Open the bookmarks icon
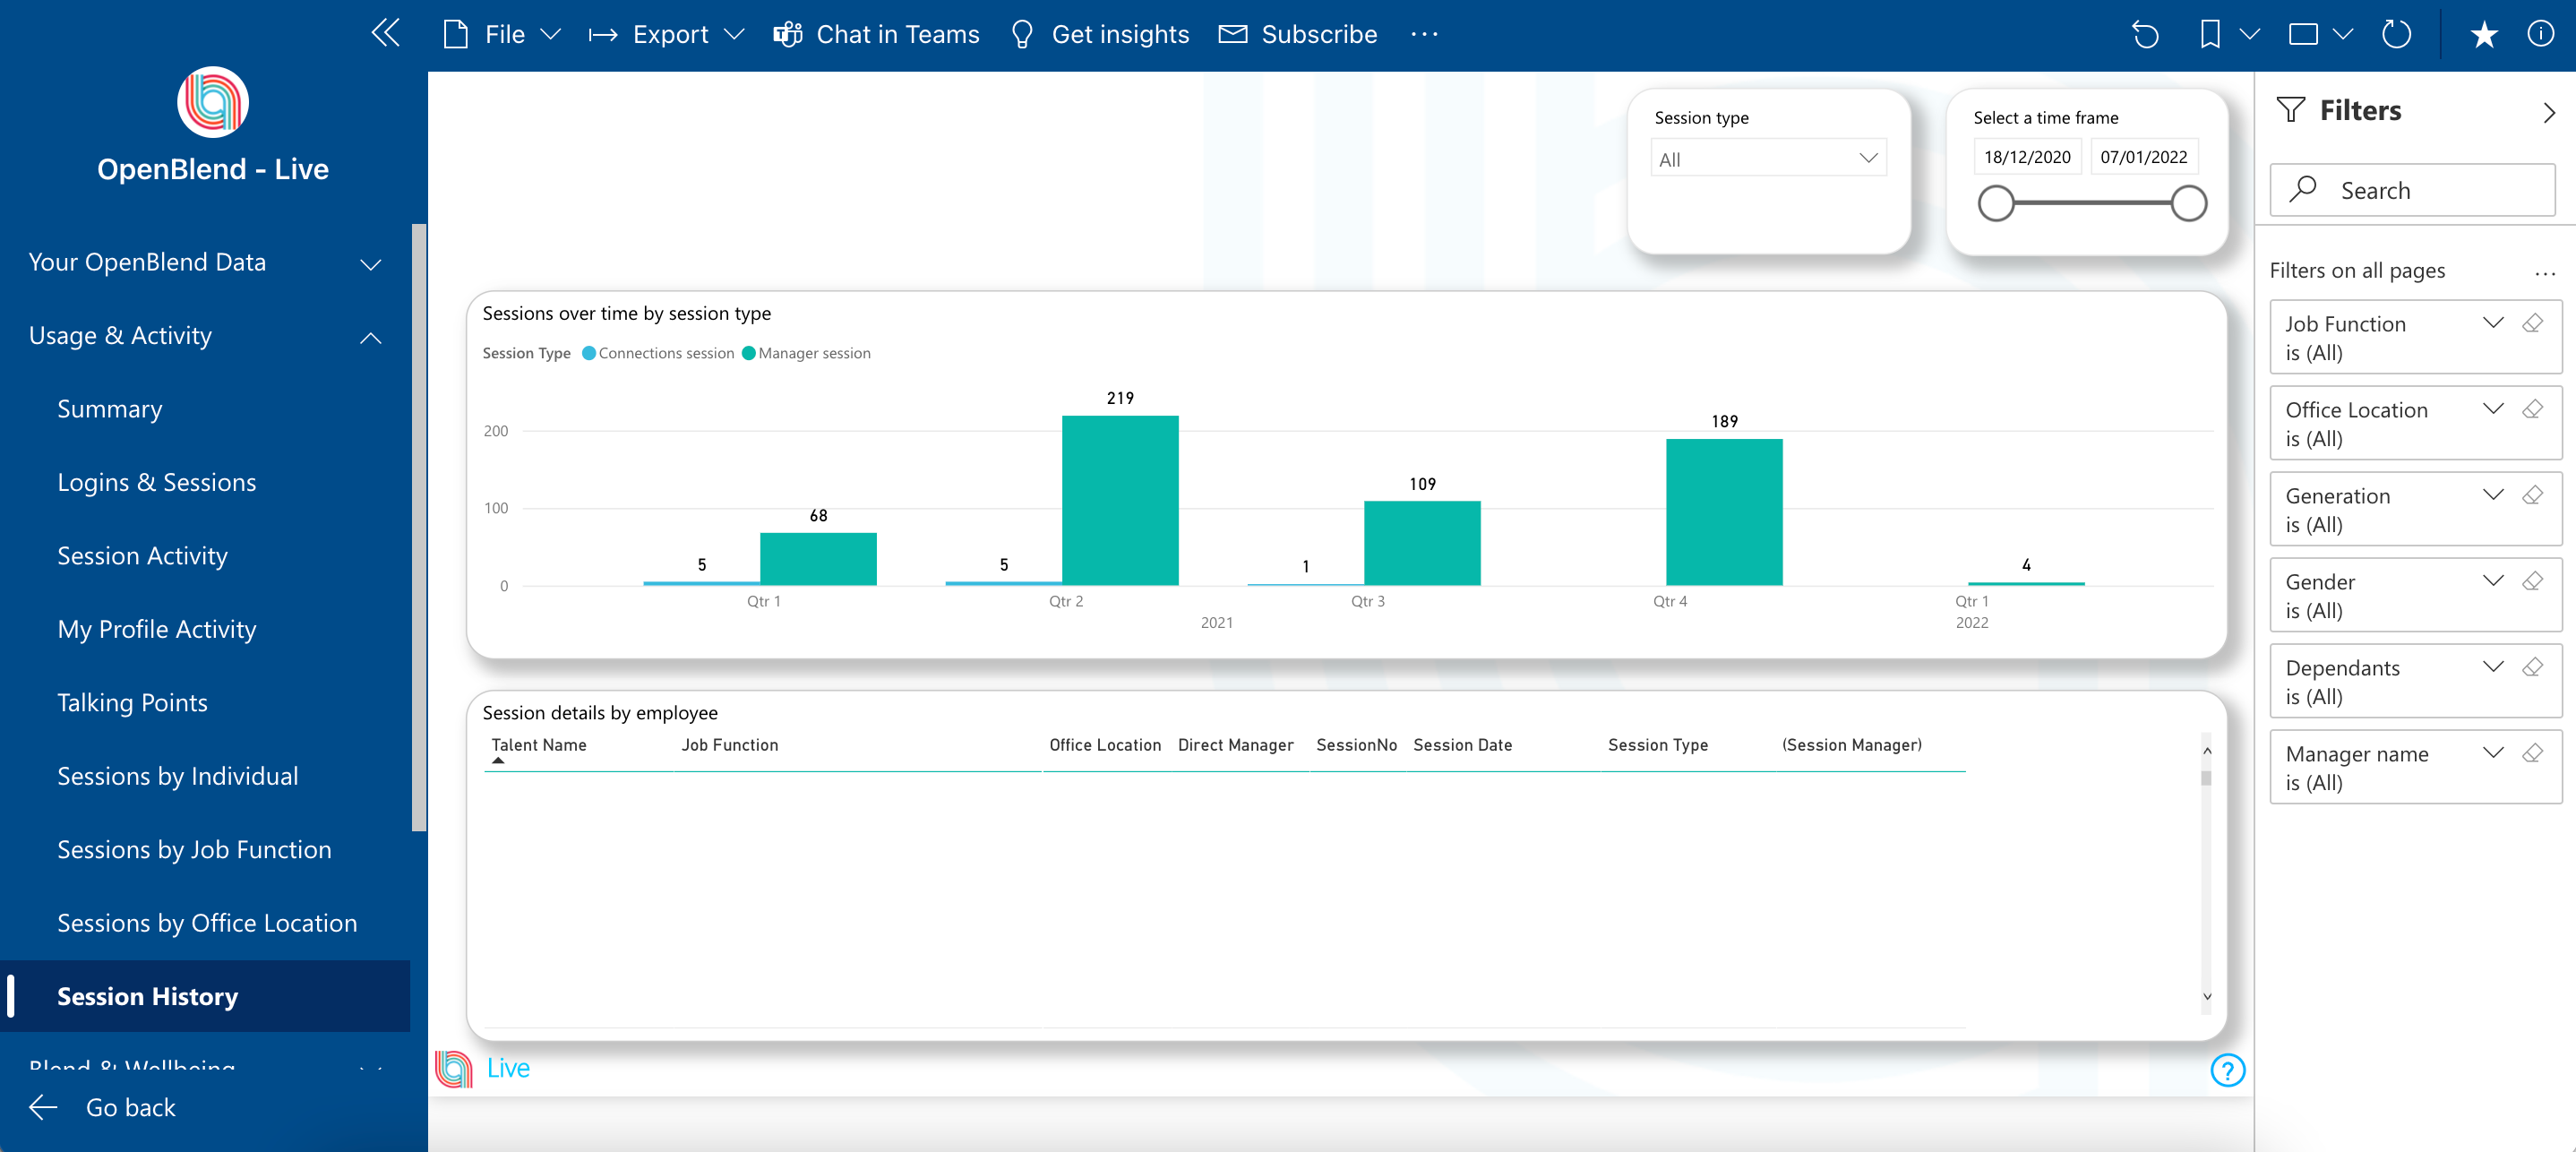Viewport: 2576px width, 1152px height. [x=2210, y=35]
